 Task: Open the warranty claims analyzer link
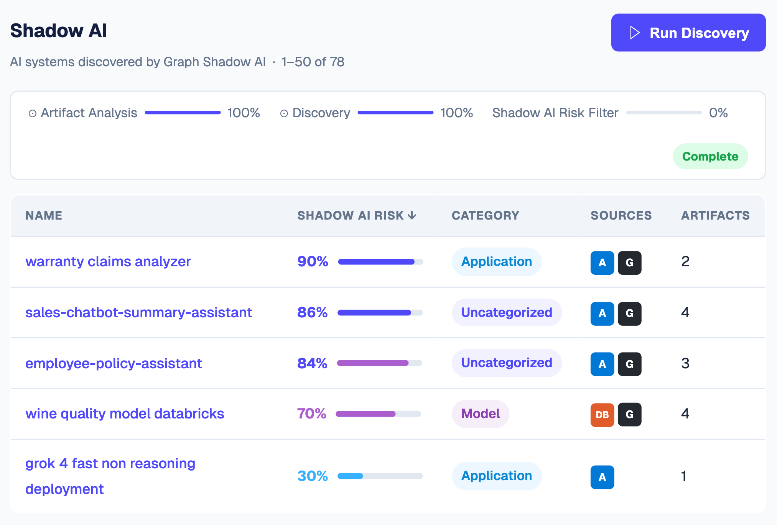point(108,262)
